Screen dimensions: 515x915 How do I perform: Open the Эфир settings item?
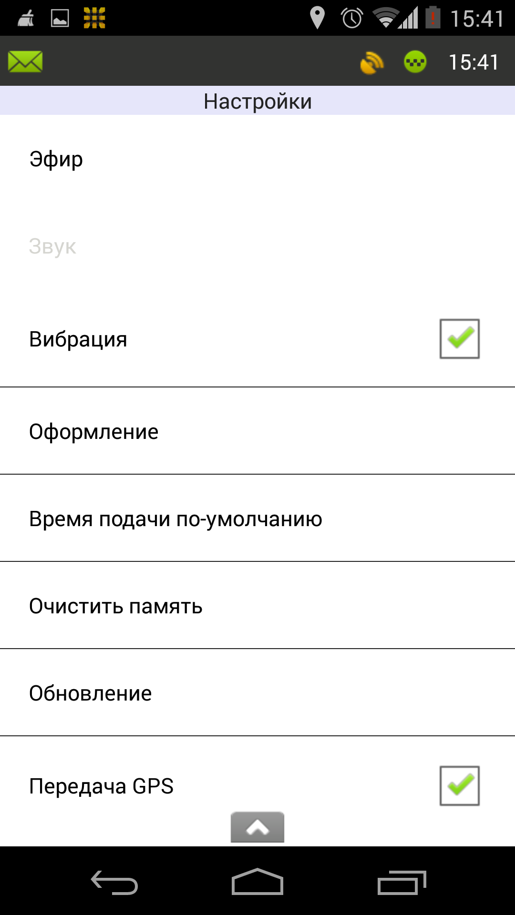coord(56,159)
